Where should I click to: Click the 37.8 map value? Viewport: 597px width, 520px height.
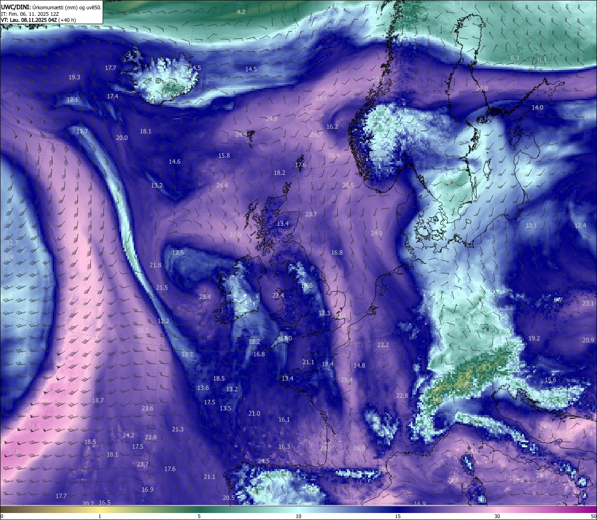tap(14, 451)
